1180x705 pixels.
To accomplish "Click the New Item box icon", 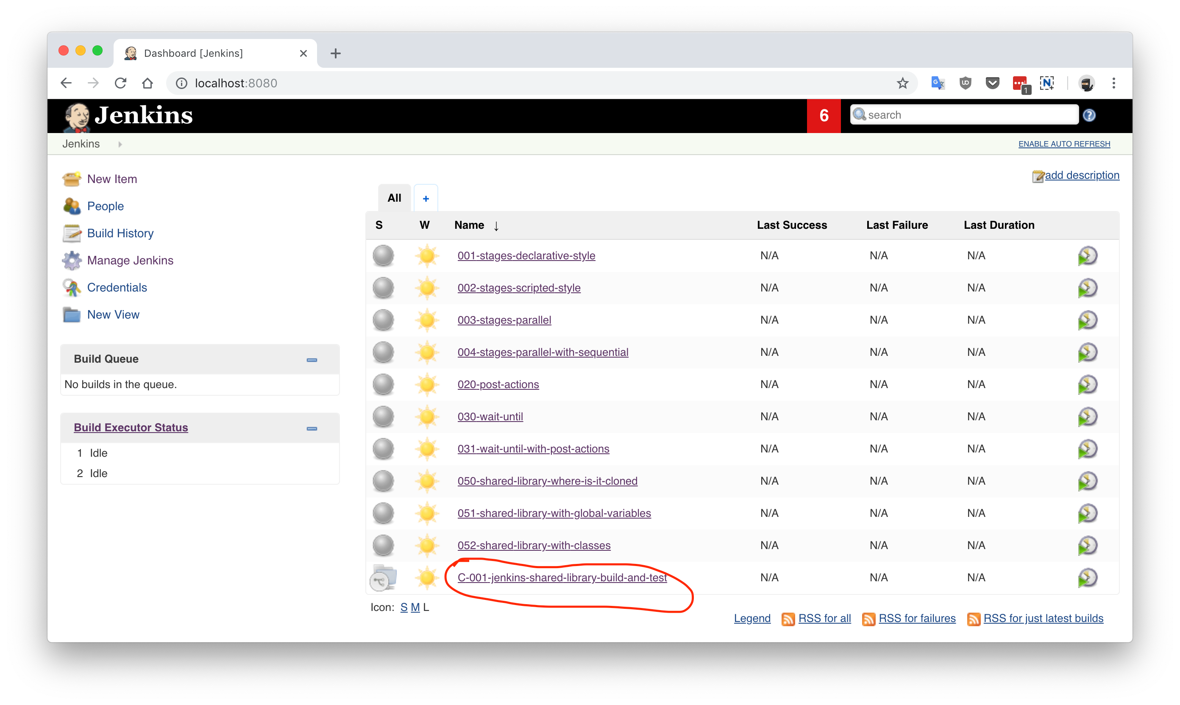I will click(x=72, y=179).
